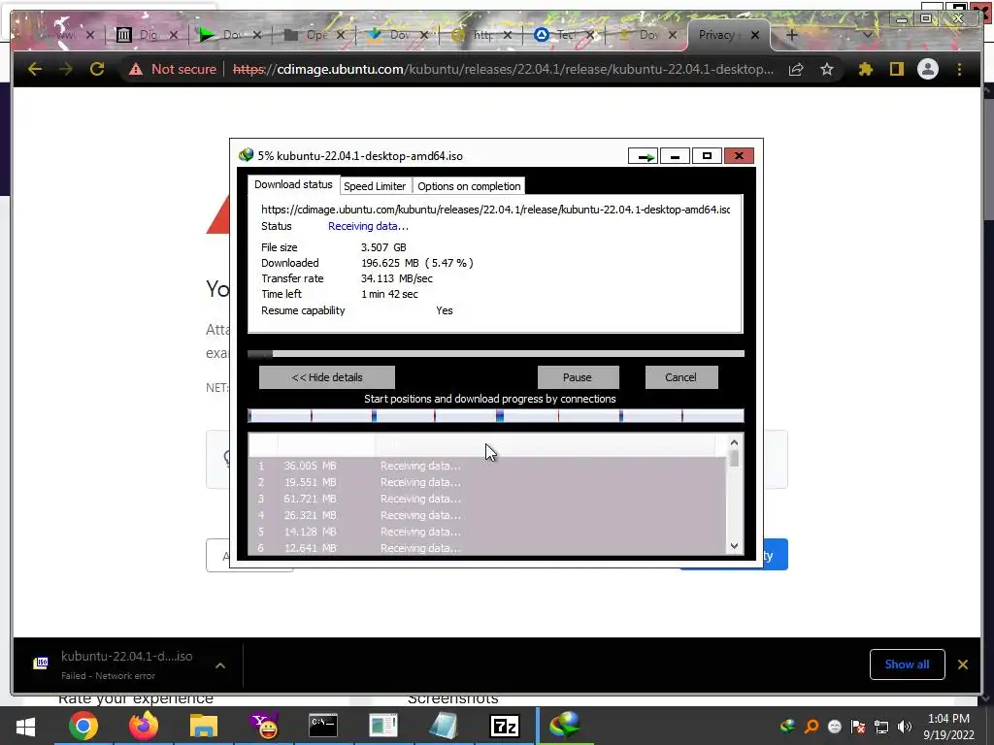Open Notepad icon in the taskbar
This screenshot has width=994, height=745.
[444, 726]
